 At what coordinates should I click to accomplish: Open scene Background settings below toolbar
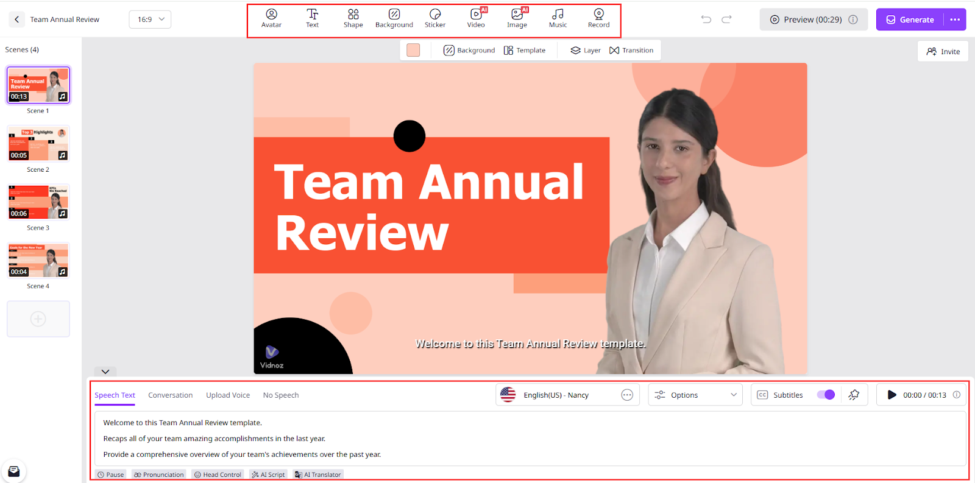(x=469, y=51)
